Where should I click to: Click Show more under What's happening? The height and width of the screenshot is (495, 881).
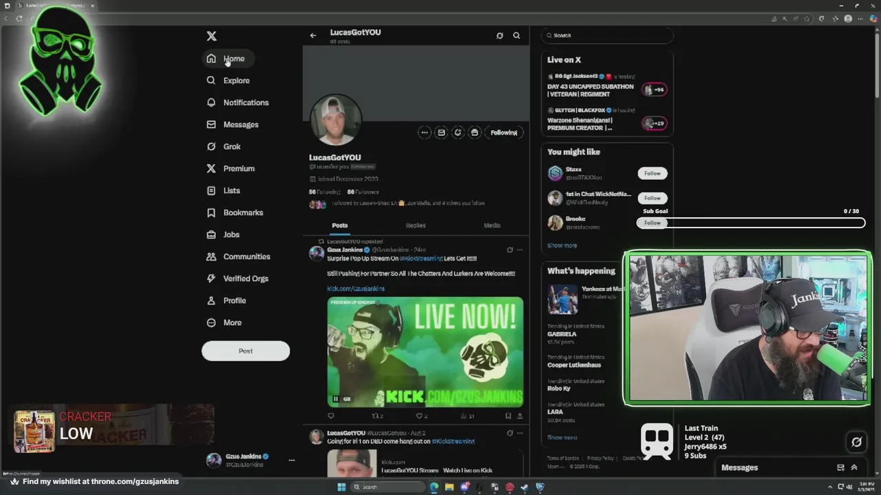click(562, 437)
